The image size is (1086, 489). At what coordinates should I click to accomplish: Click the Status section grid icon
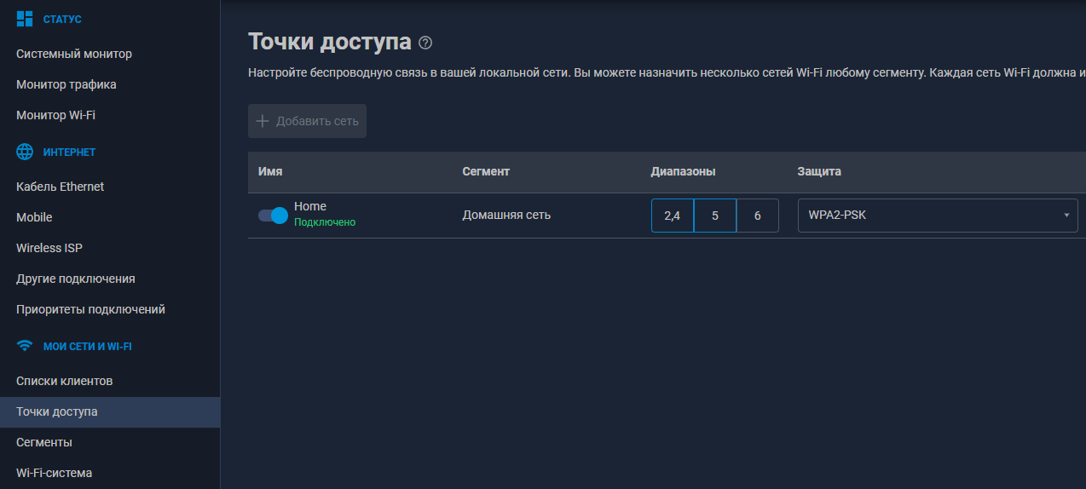[x=25, y=19]
